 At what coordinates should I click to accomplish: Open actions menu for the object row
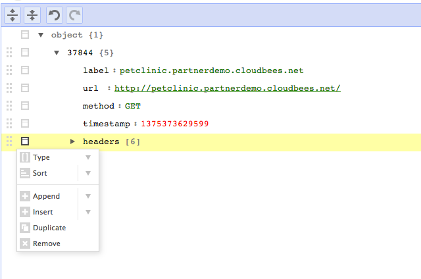coord(25,35)
